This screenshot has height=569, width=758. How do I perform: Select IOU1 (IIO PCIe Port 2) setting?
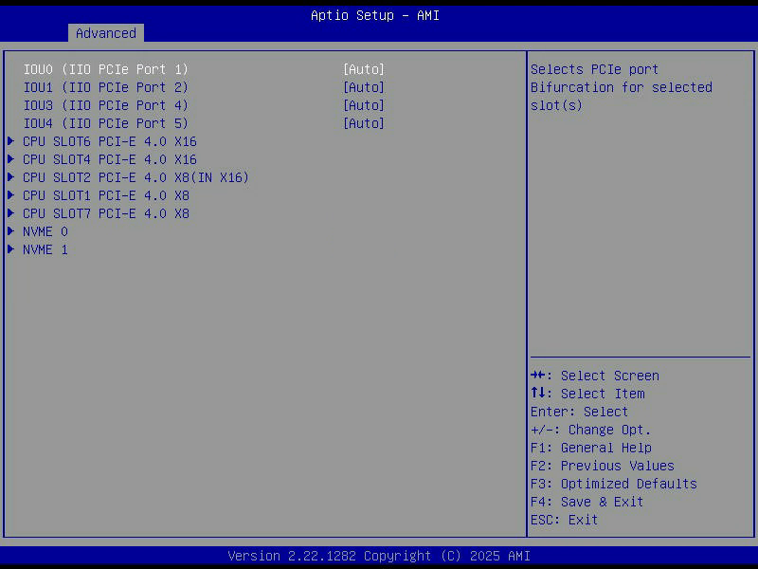[106, 87]
